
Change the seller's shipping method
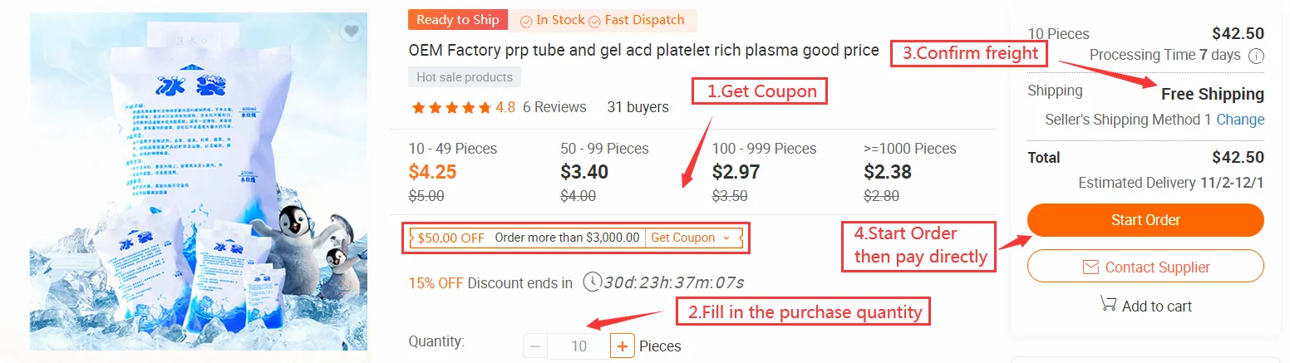pyautogui.click(x=1240, y=120)
